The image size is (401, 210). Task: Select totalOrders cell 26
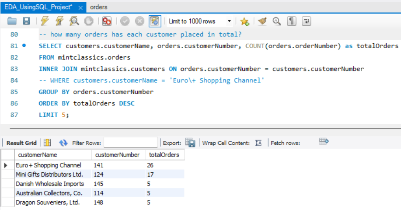(165, 165)
